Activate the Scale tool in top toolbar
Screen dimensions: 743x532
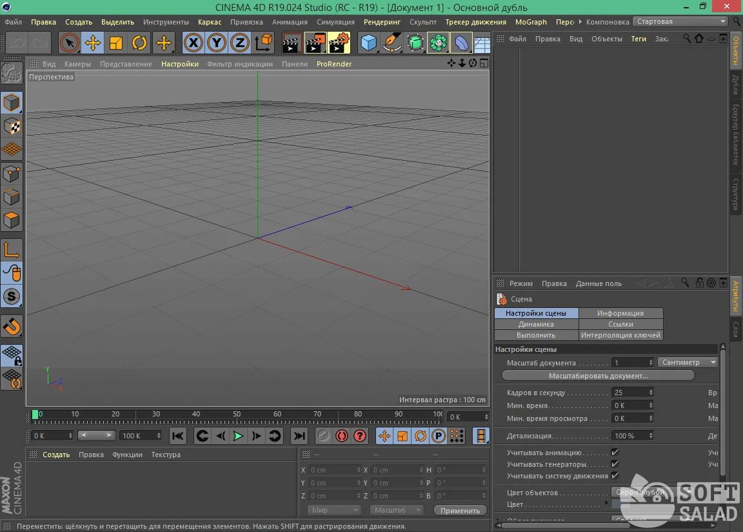pyautogui.click(x=116, y=43)
